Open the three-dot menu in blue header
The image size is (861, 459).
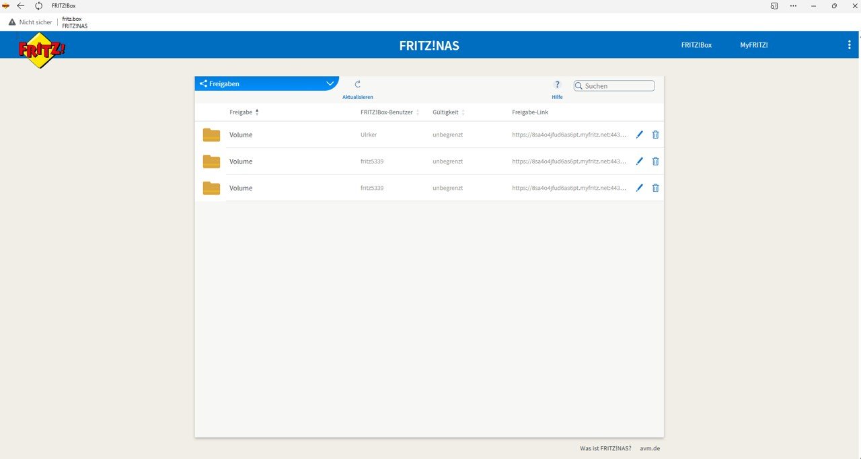[x=849, y=45]
